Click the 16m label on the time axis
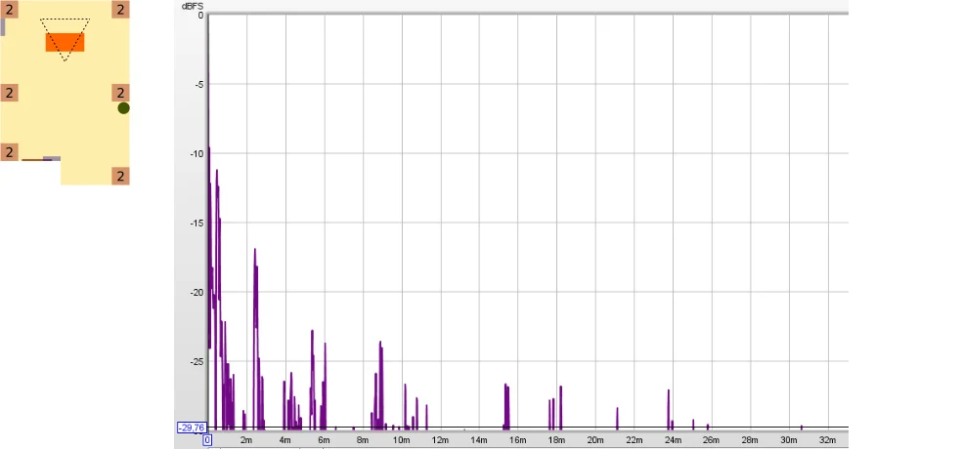The image size is (962, 449). coord(517,440)
